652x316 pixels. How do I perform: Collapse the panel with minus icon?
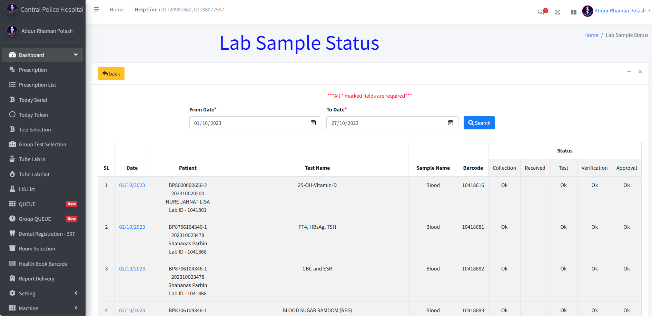tap(629, 72)
